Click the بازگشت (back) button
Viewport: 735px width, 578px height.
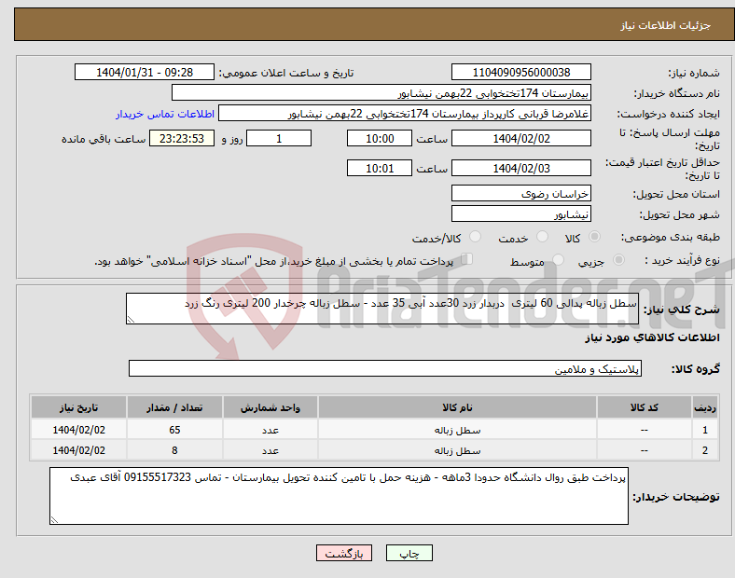click(x=344, y=553)
